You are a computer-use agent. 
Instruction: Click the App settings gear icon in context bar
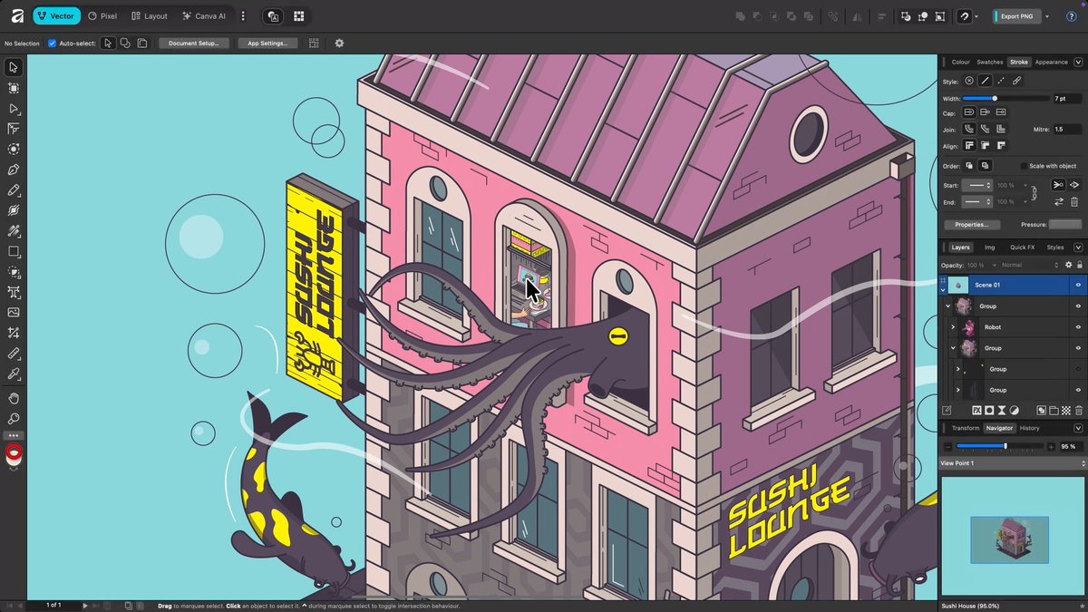click(339, 43)
